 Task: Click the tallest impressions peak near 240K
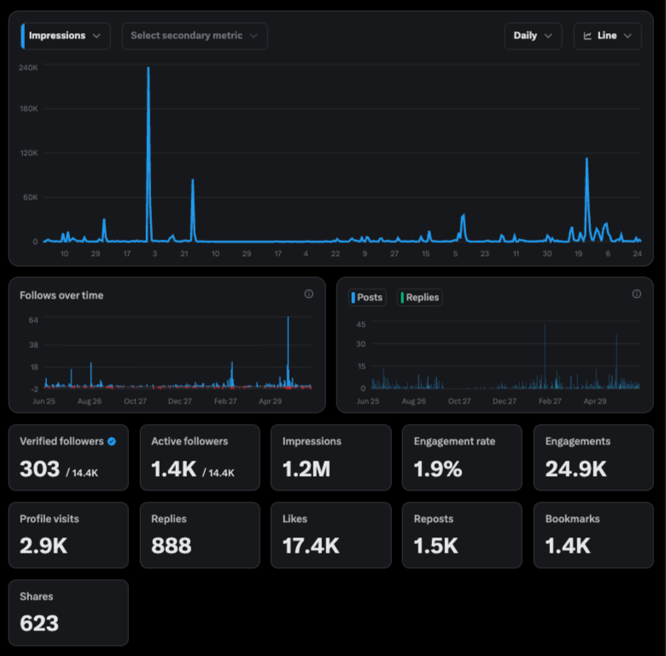149,68
